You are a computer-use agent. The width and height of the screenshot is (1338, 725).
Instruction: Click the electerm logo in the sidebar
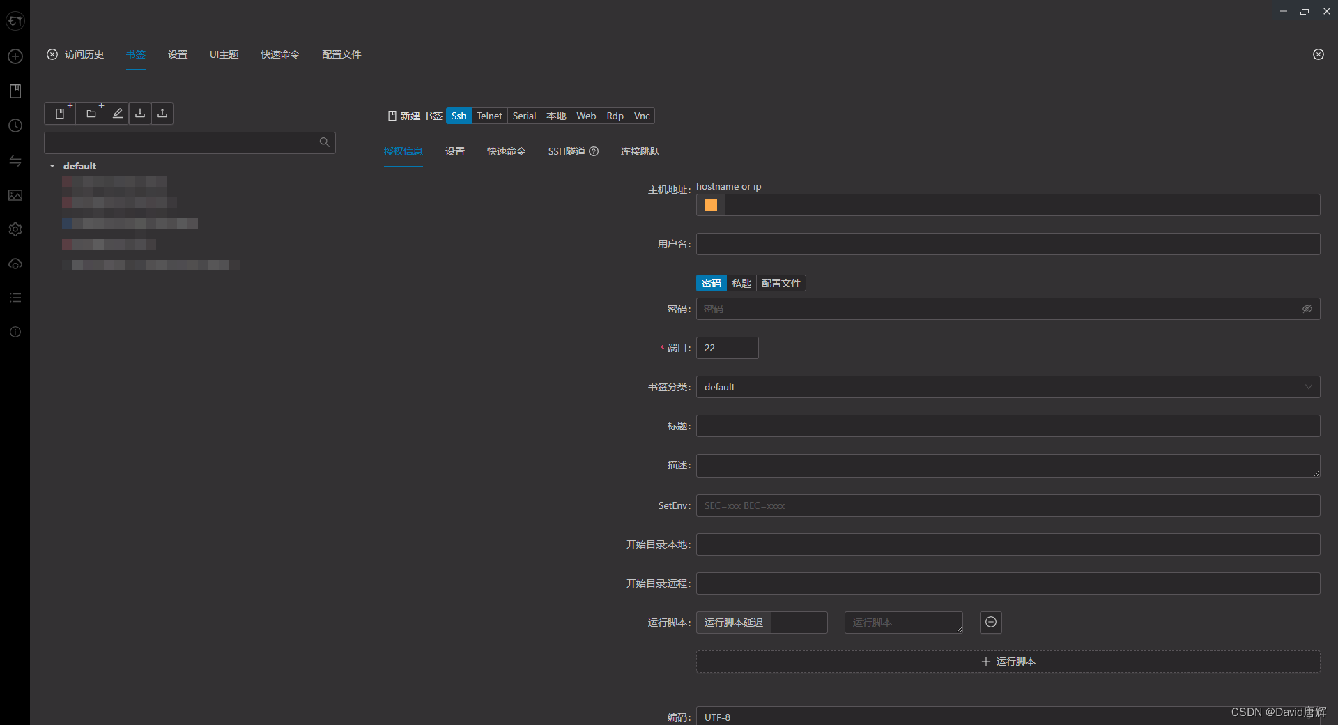[x=15, y=22]
